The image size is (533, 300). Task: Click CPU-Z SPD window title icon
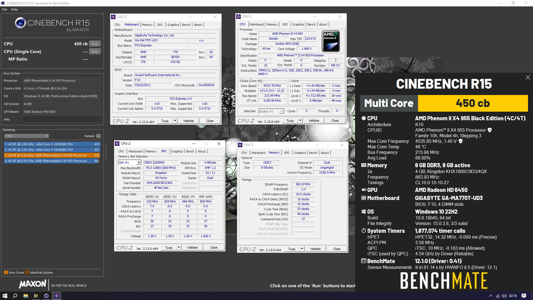point(117,144)
